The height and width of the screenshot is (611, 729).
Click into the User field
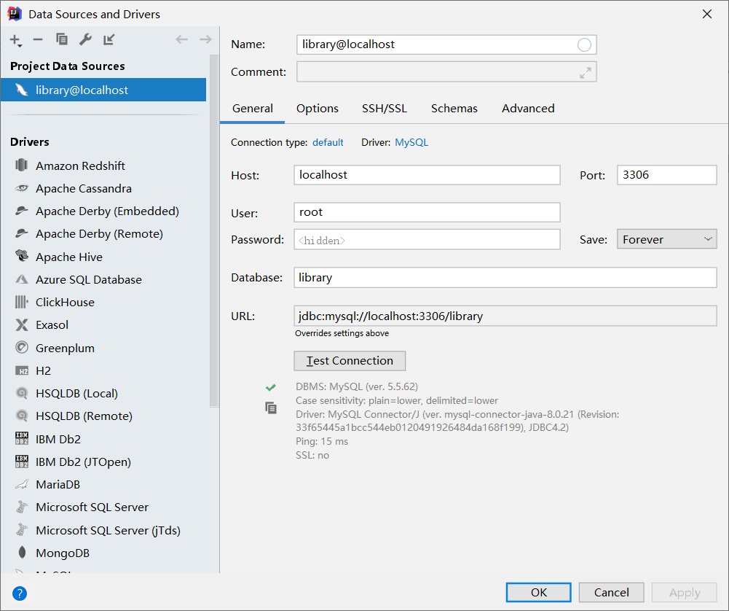point(427,212)
